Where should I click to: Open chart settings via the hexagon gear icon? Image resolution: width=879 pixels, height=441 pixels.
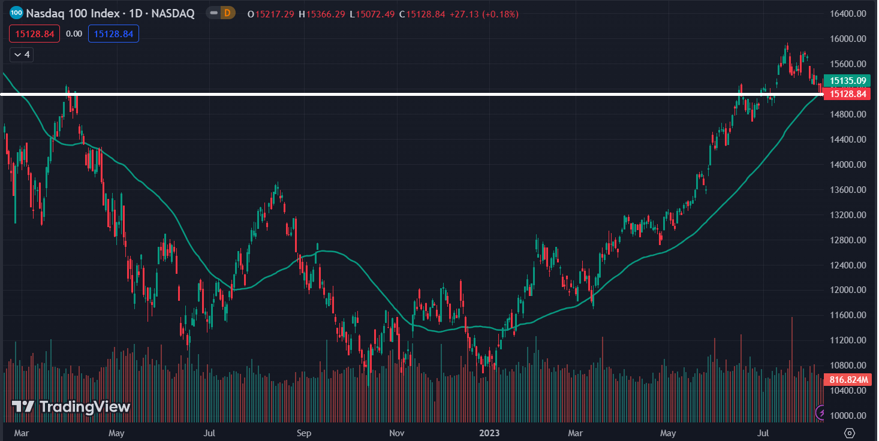tap(849, 433)
